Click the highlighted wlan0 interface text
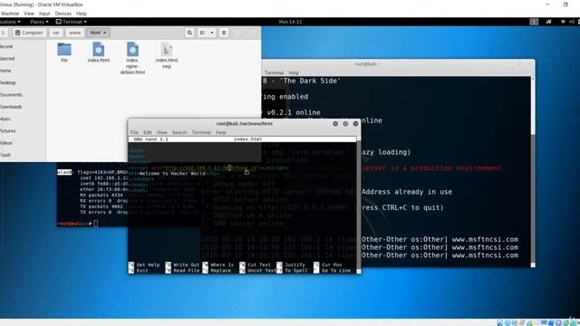This screenshot has height=326, width=580. 64,172
